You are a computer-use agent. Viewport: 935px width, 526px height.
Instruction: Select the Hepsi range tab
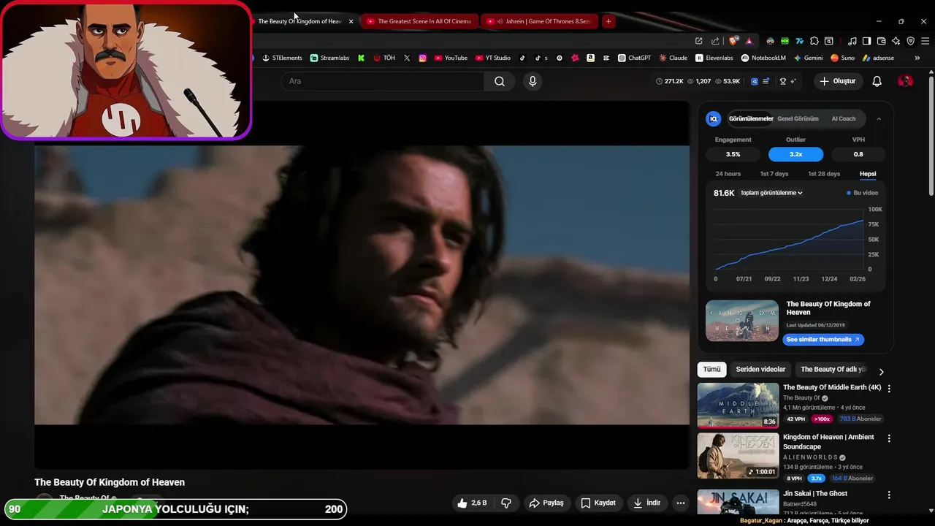(x=868, y=174)
